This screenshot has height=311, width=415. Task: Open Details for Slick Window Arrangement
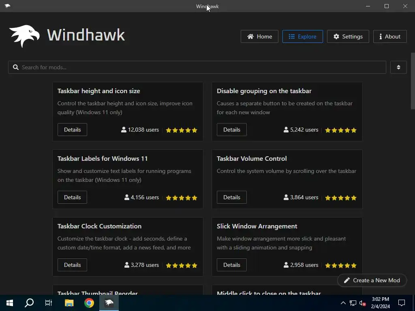231,265
